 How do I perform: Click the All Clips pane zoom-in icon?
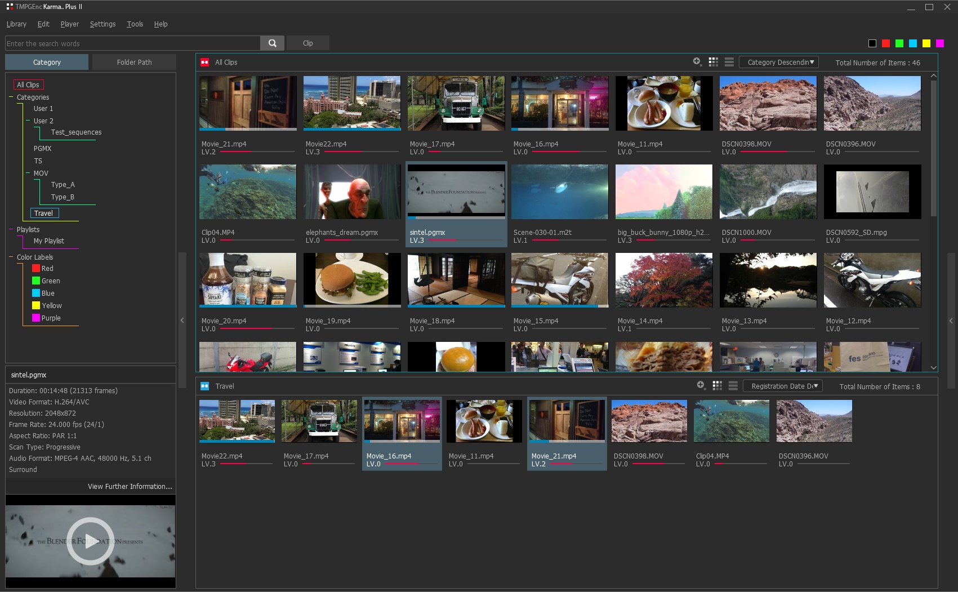[697, 62]
